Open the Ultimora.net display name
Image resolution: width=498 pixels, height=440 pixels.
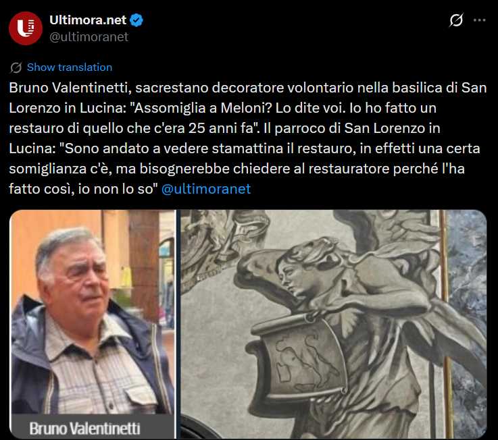pyautogui.click(x=88, y=20)
